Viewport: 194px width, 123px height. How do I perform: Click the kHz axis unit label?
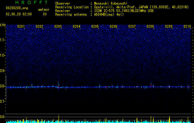click(3, 25)
